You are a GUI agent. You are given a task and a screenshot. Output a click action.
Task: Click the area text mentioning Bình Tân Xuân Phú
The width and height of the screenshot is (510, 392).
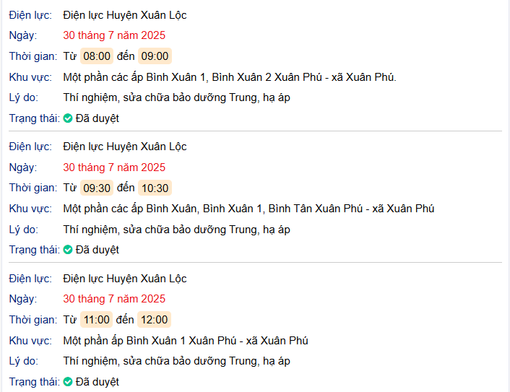click(x=248, y=209)
